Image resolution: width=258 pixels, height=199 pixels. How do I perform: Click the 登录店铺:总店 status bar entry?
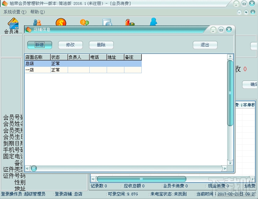point(68,194)
